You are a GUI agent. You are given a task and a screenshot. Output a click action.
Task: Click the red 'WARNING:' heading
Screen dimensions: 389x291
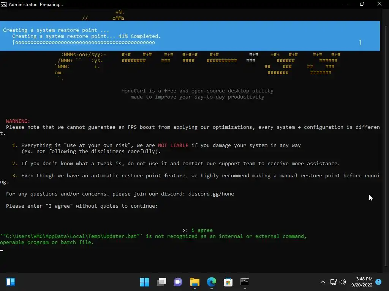click(18, 121)
